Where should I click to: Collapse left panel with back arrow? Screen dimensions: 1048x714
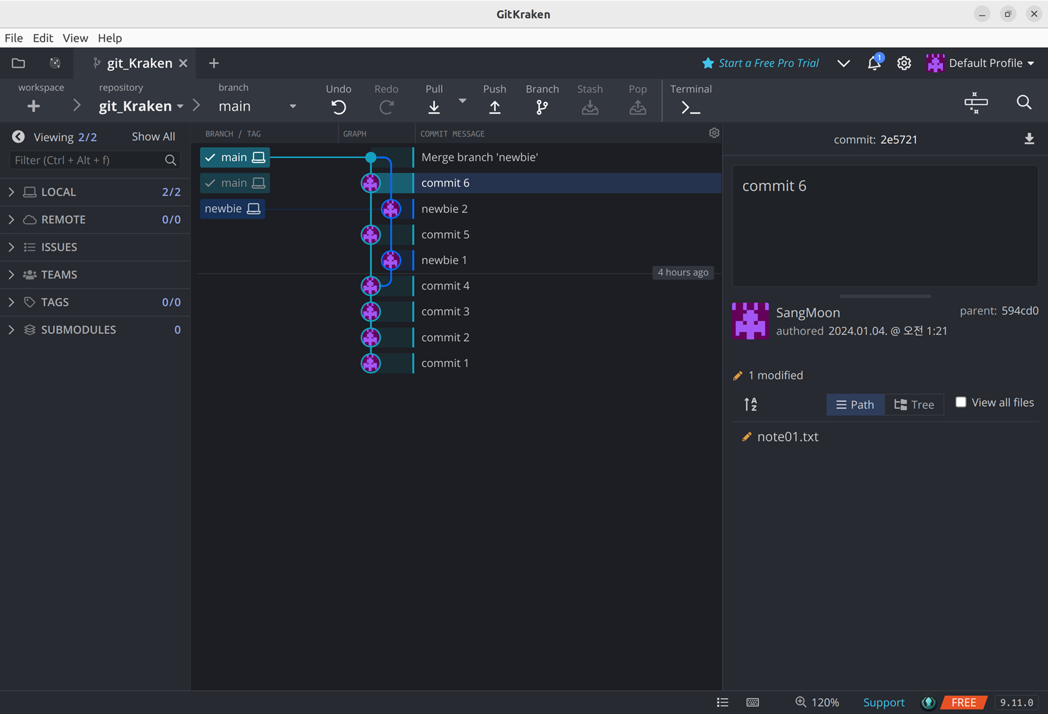point(18,137)
